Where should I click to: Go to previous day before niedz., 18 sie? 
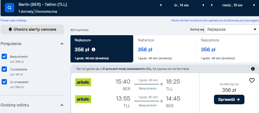(x=212, y=5)
